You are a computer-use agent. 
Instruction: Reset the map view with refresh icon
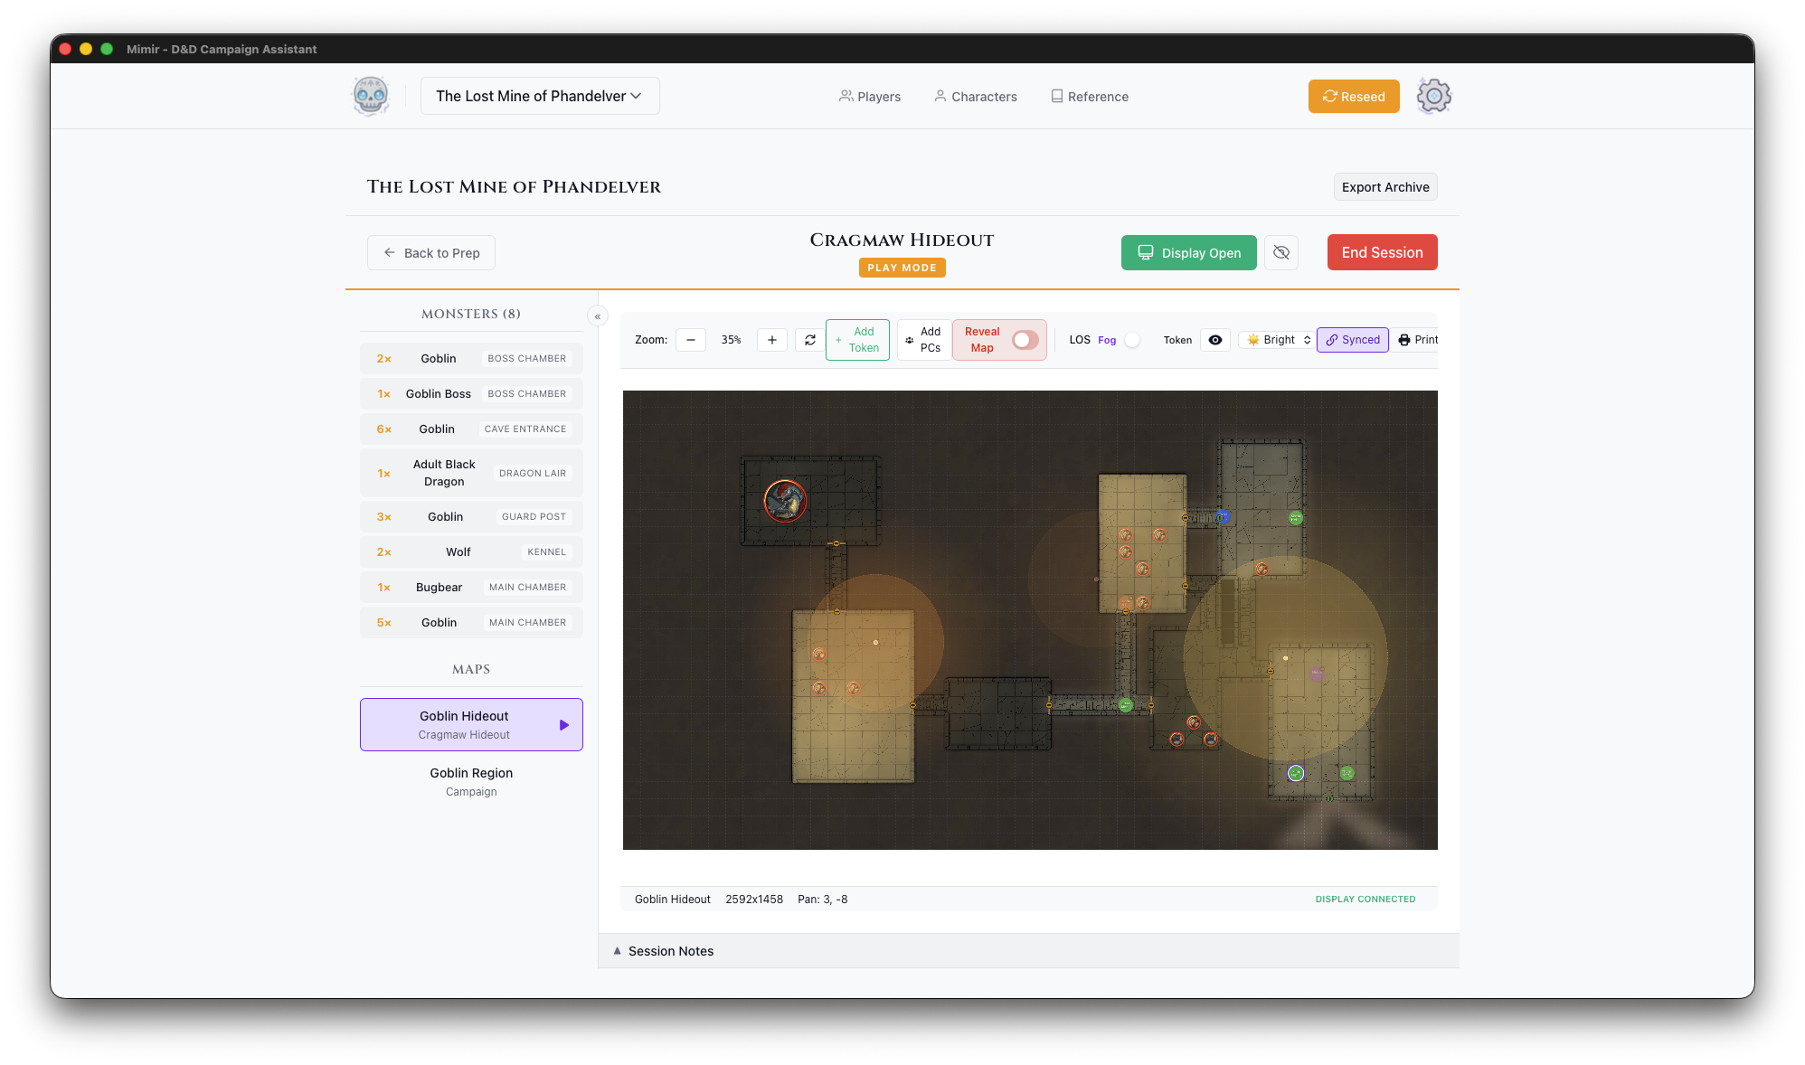(x=810, y=340)
